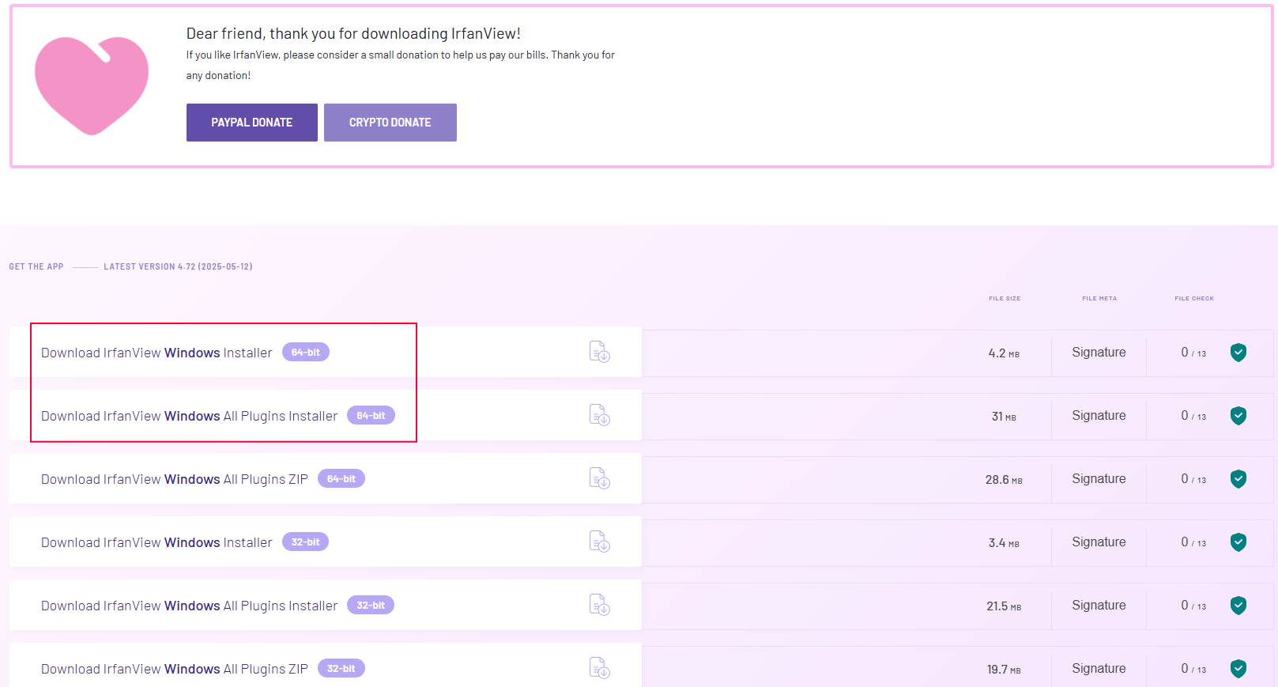Click the FILE CHECK column header

tap(1194, 299)
